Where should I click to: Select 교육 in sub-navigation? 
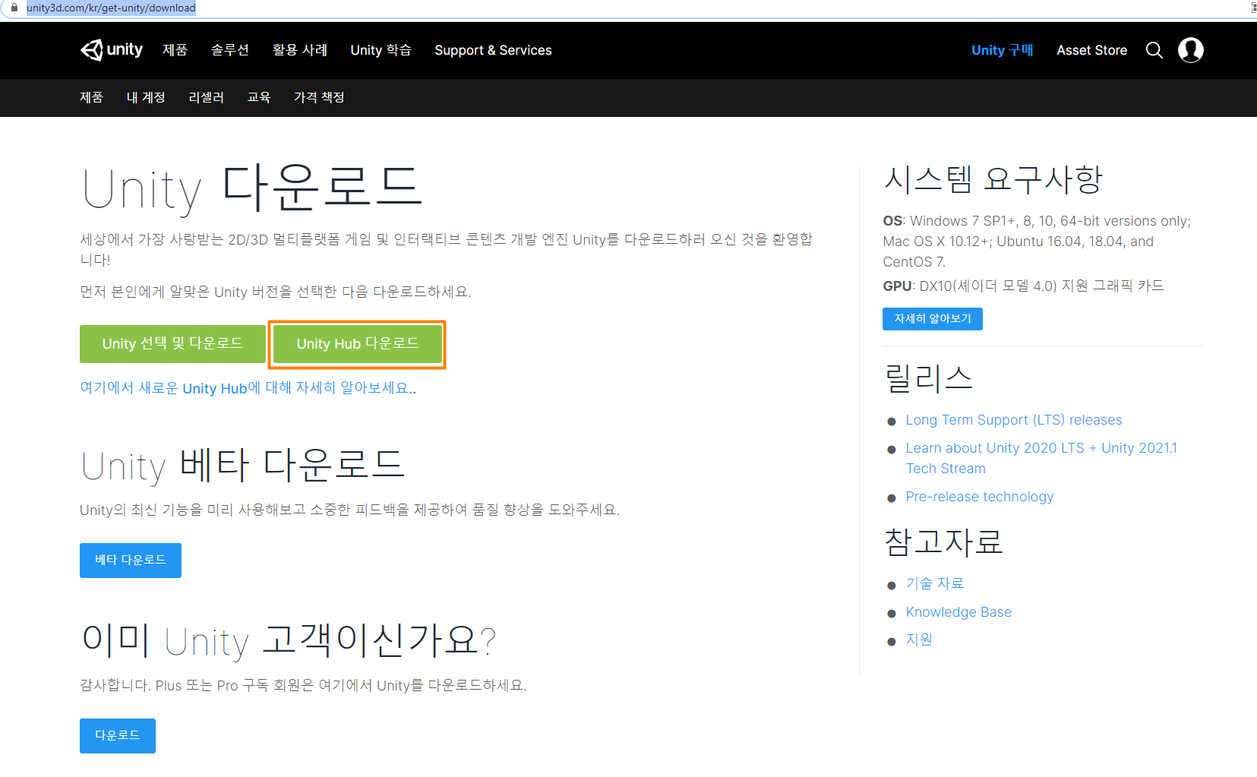point(258,97)
